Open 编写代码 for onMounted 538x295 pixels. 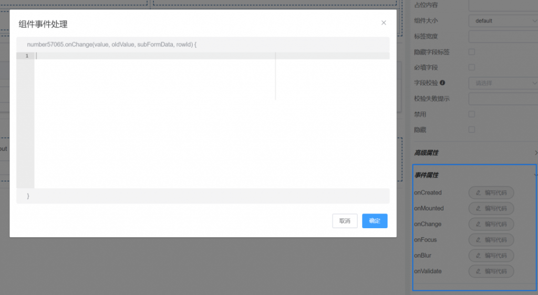click(x=491, y=208)
